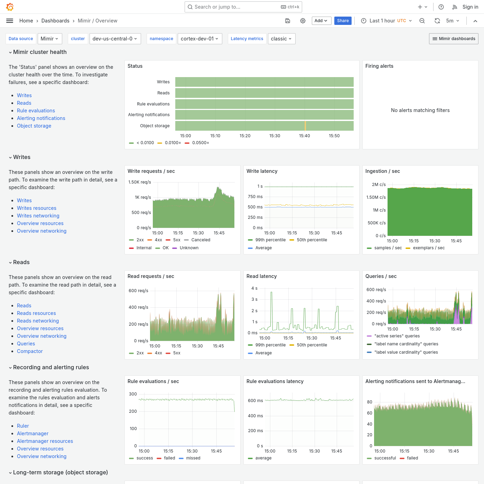The image size is (484, 484).
Task: Open the Latency metrics dropdown showing classic
Action: [x=281, y=38]
